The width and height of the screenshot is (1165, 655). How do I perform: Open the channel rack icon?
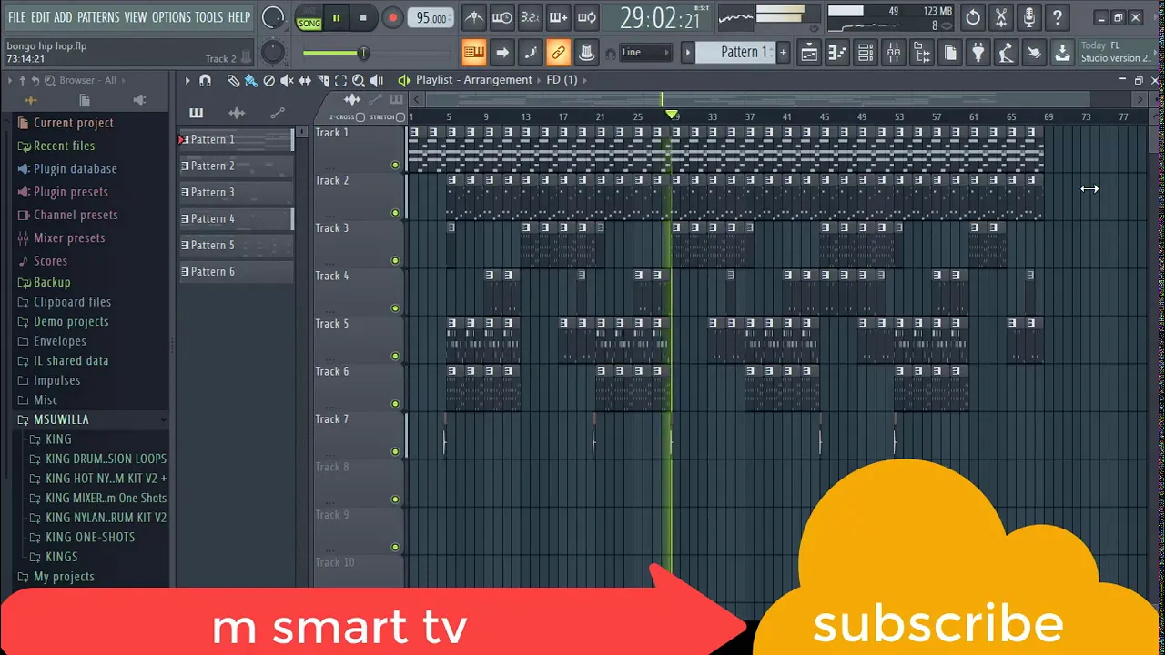[866, 53]
